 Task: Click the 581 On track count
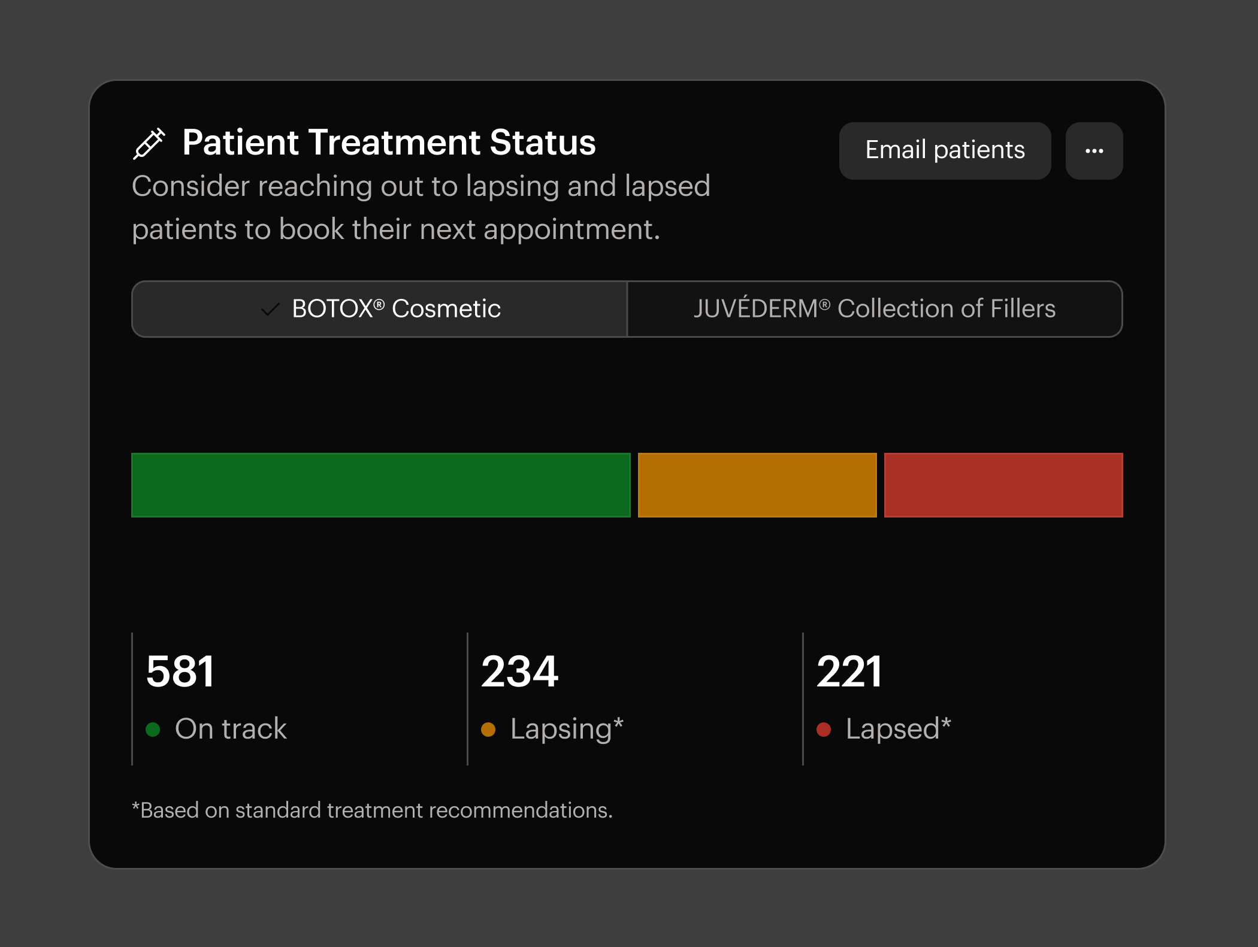(x=180, y=671)
